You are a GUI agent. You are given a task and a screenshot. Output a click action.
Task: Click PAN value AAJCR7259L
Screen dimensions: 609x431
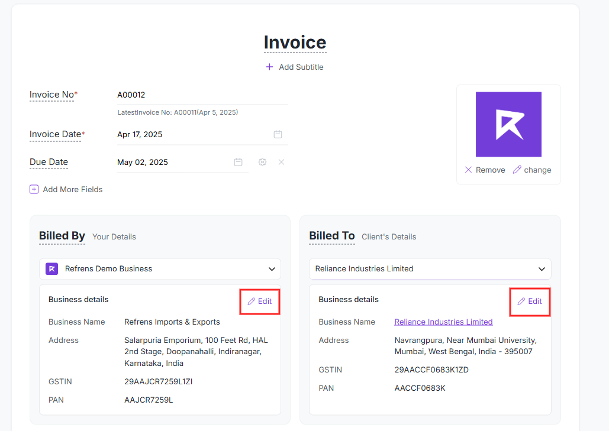click(149, 400)
